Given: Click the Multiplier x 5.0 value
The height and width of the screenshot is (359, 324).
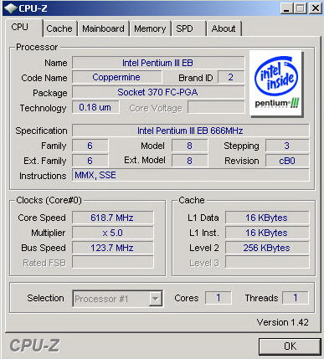Looking at the screenshot, I should click(112, 233).
